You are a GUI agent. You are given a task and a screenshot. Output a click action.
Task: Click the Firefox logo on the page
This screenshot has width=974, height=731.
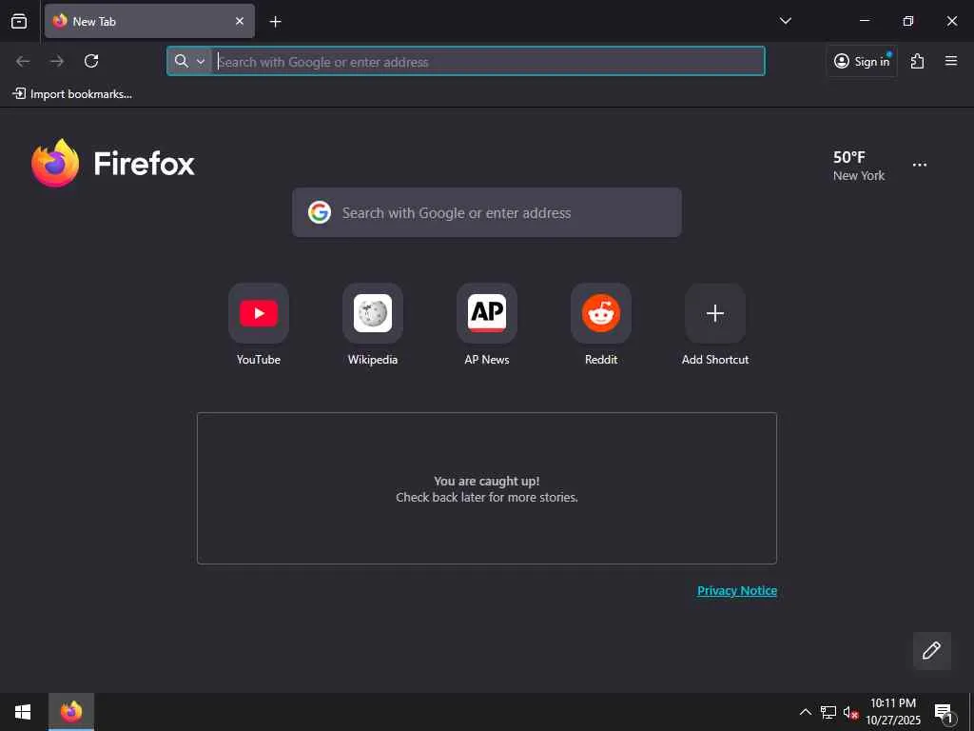pyautogui.click(x=113, y=163)
